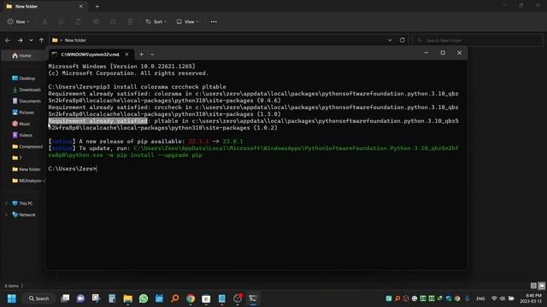This screenshot has width=547, height=307.
Task: Open Desktop in Explorer sidebar
Action: (23, 78)
